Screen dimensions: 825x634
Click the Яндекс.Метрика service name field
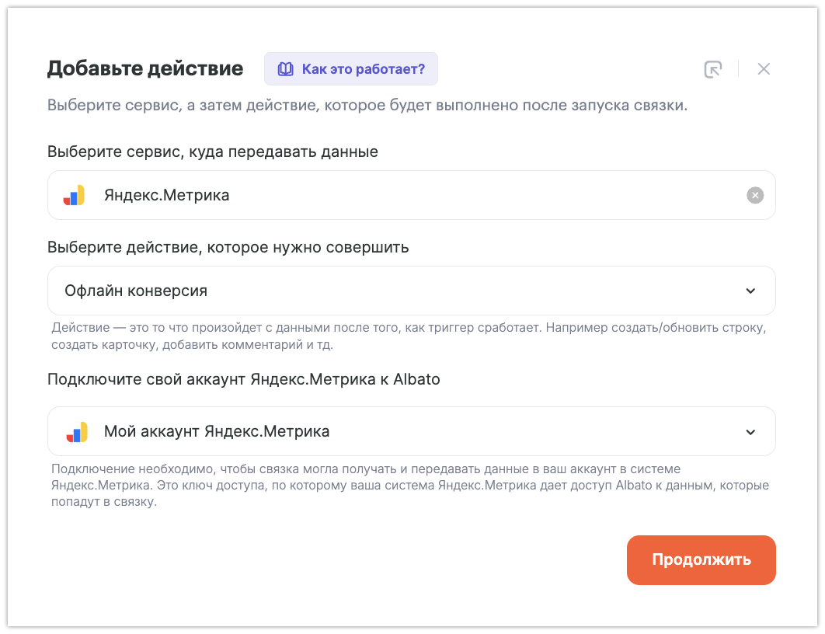coord(388,195)
